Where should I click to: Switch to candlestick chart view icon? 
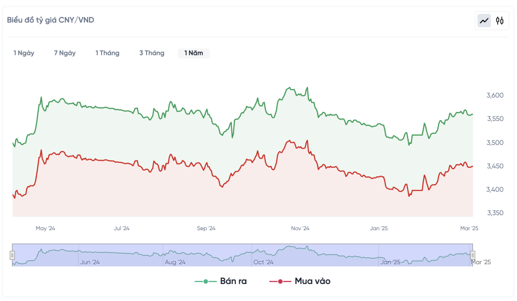500,20
